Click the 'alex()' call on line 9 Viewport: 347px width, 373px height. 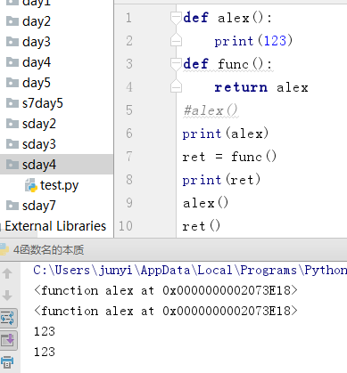click(x=205, y=203)
